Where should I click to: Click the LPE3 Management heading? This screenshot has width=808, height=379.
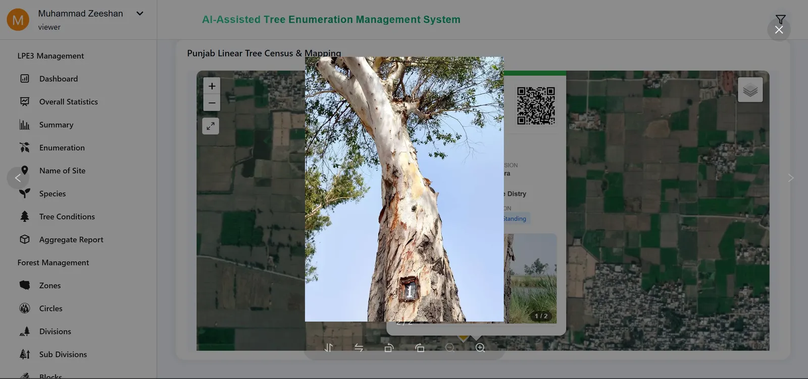pyautogui.click(x=50, y=56)
